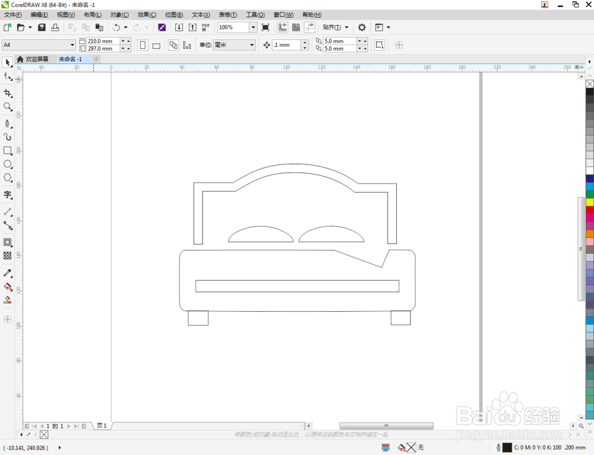Click the Import icon
The width and height of the screenshot is (594, 455).
click(x=179, y=27)
